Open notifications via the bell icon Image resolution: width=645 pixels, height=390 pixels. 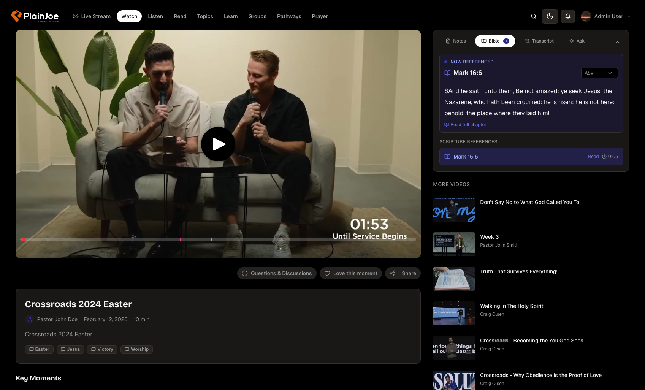pyautogui.click(x=567, y=16)
